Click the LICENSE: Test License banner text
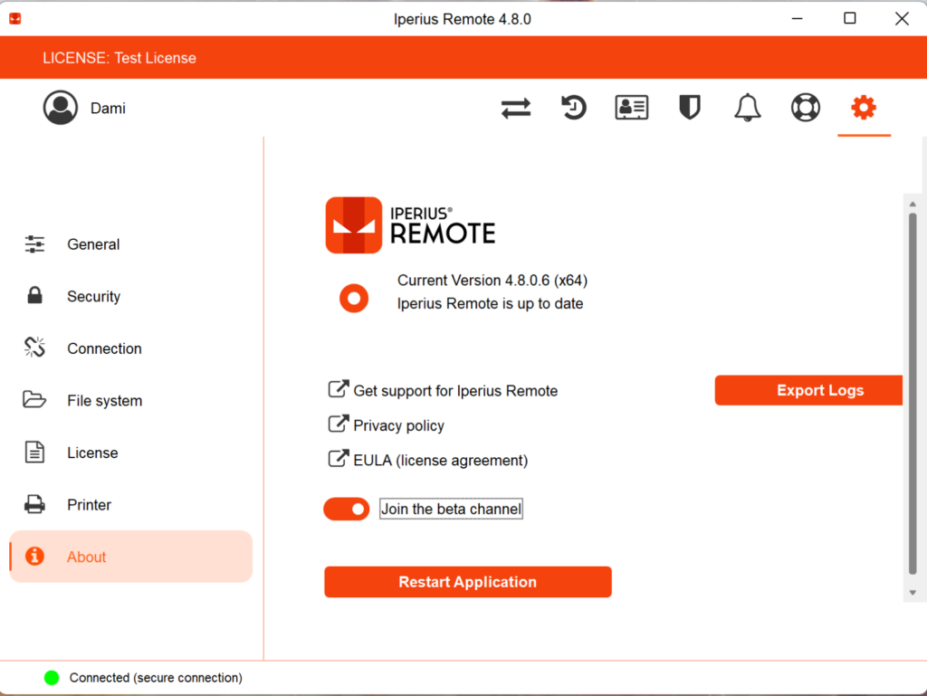The height and width of the screenshot is (696, 927). (119, 58)
